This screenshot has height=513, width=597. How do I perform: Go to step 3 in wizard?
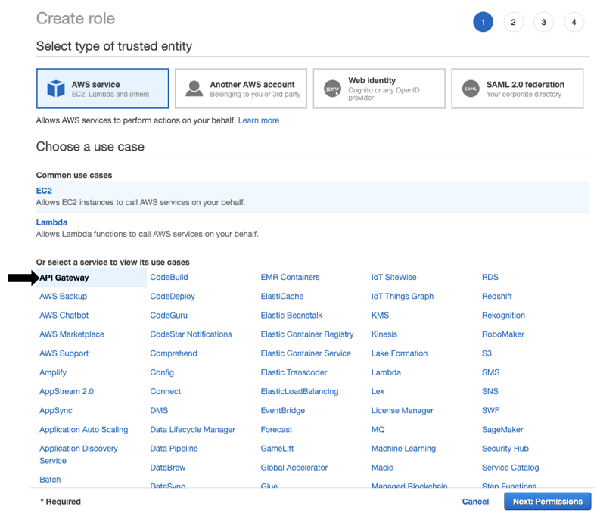(543, 22)
